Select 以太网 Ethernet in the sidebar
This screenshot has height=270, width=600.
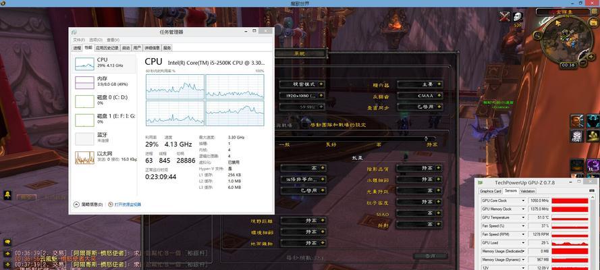[105, 157]
